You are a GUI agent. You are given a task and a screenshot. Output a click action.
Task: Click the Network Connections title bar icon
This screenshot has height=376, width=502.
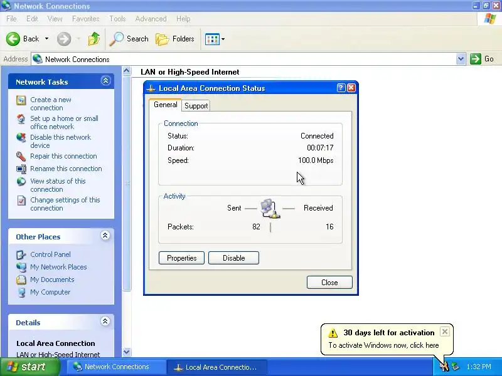(x=6, y=6)
